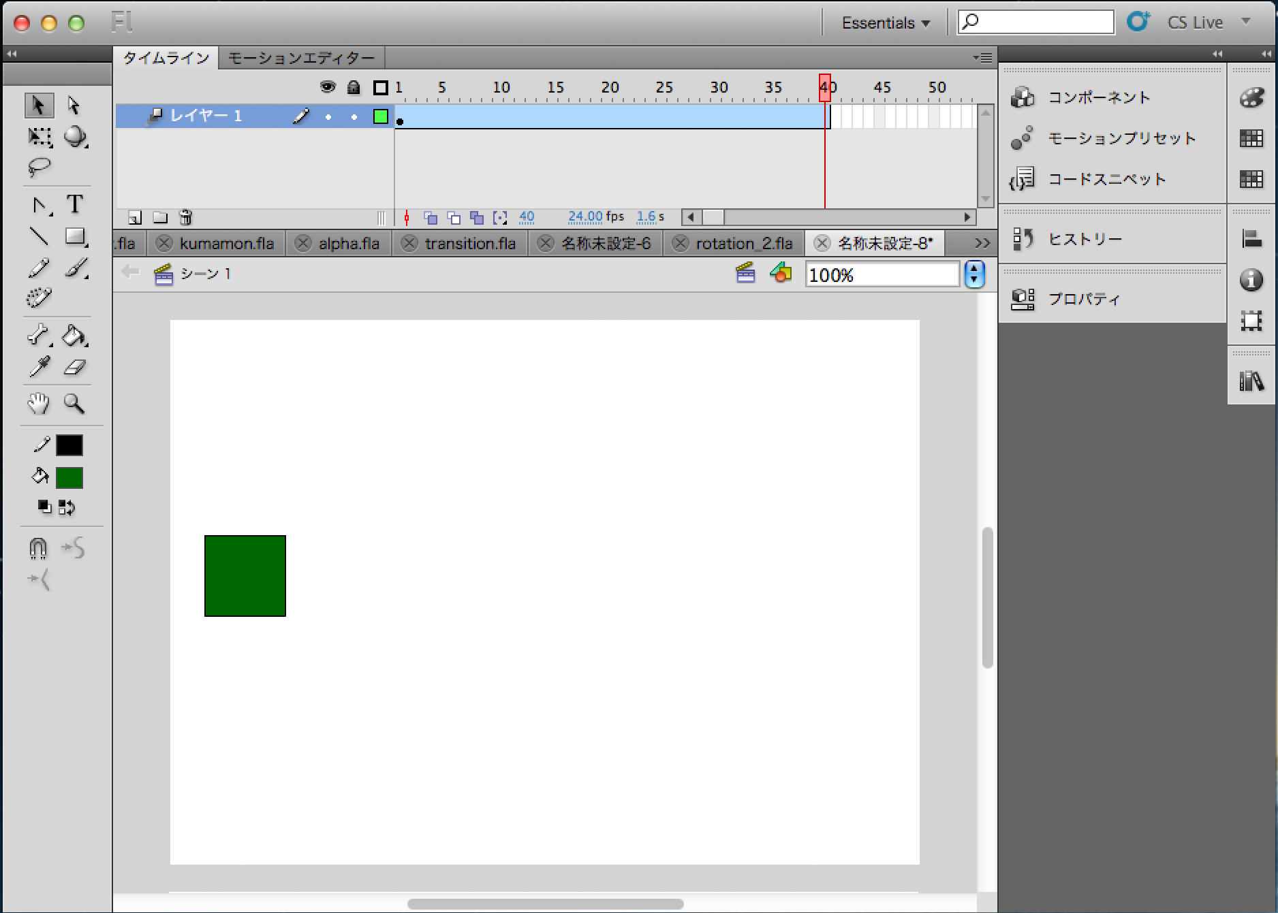Open the Essentials workspace dropdown
Viewport: 1278px width, 913px height.
point(886,23)
